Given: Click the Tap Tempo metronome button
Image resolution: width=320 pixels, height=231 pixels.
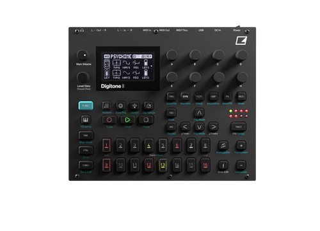Looking at the screenshot, I should 148,105.
